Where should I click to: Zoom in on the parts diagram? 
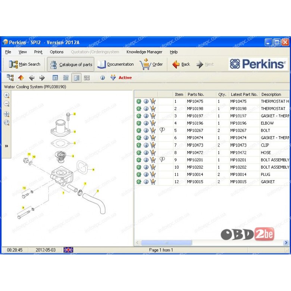click(6, 96)
